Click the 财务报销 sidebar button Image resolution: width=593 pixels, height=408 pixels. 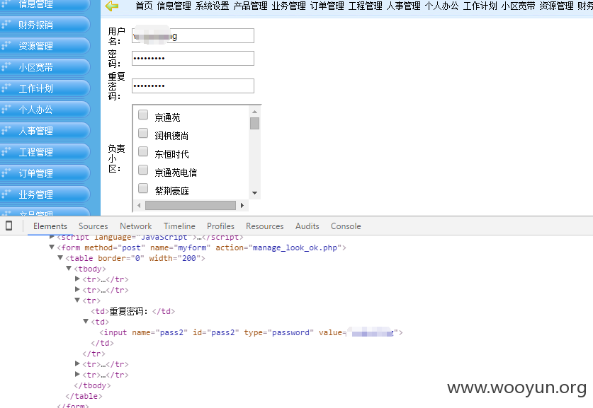[x=45, y=25]
